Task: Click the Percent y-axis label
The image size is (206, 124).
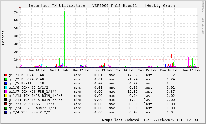Action: click(x=3, y=37)
